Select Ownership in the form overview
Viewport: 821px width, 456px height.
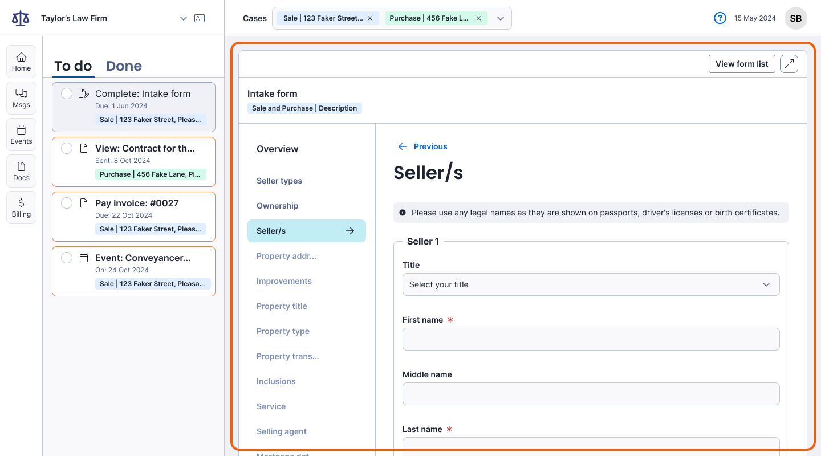pyautogui.click(x=277, y=206)
